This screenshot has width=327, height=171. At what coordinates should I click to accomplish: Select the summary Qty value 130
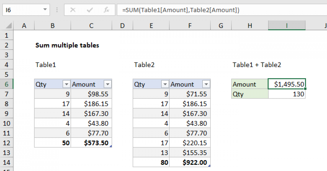[287, 94]
